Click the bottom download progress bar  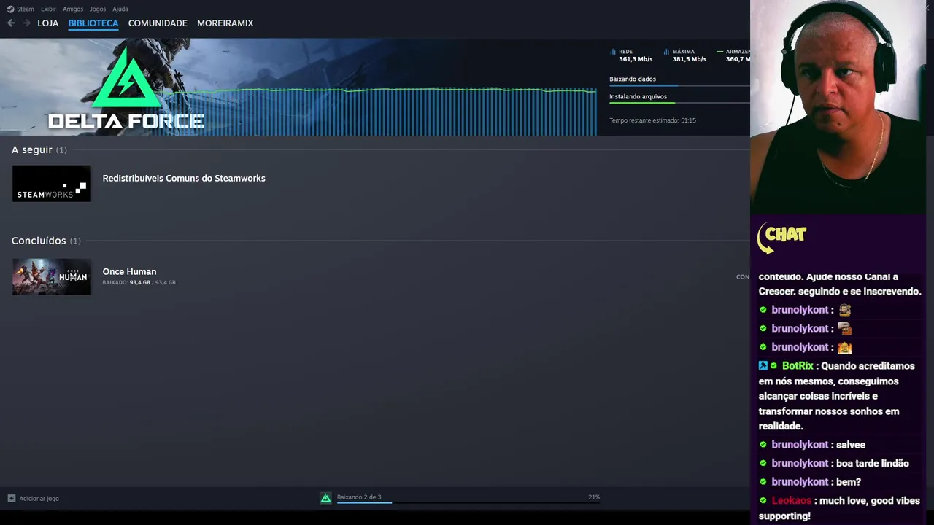click(x=468, y=502)
